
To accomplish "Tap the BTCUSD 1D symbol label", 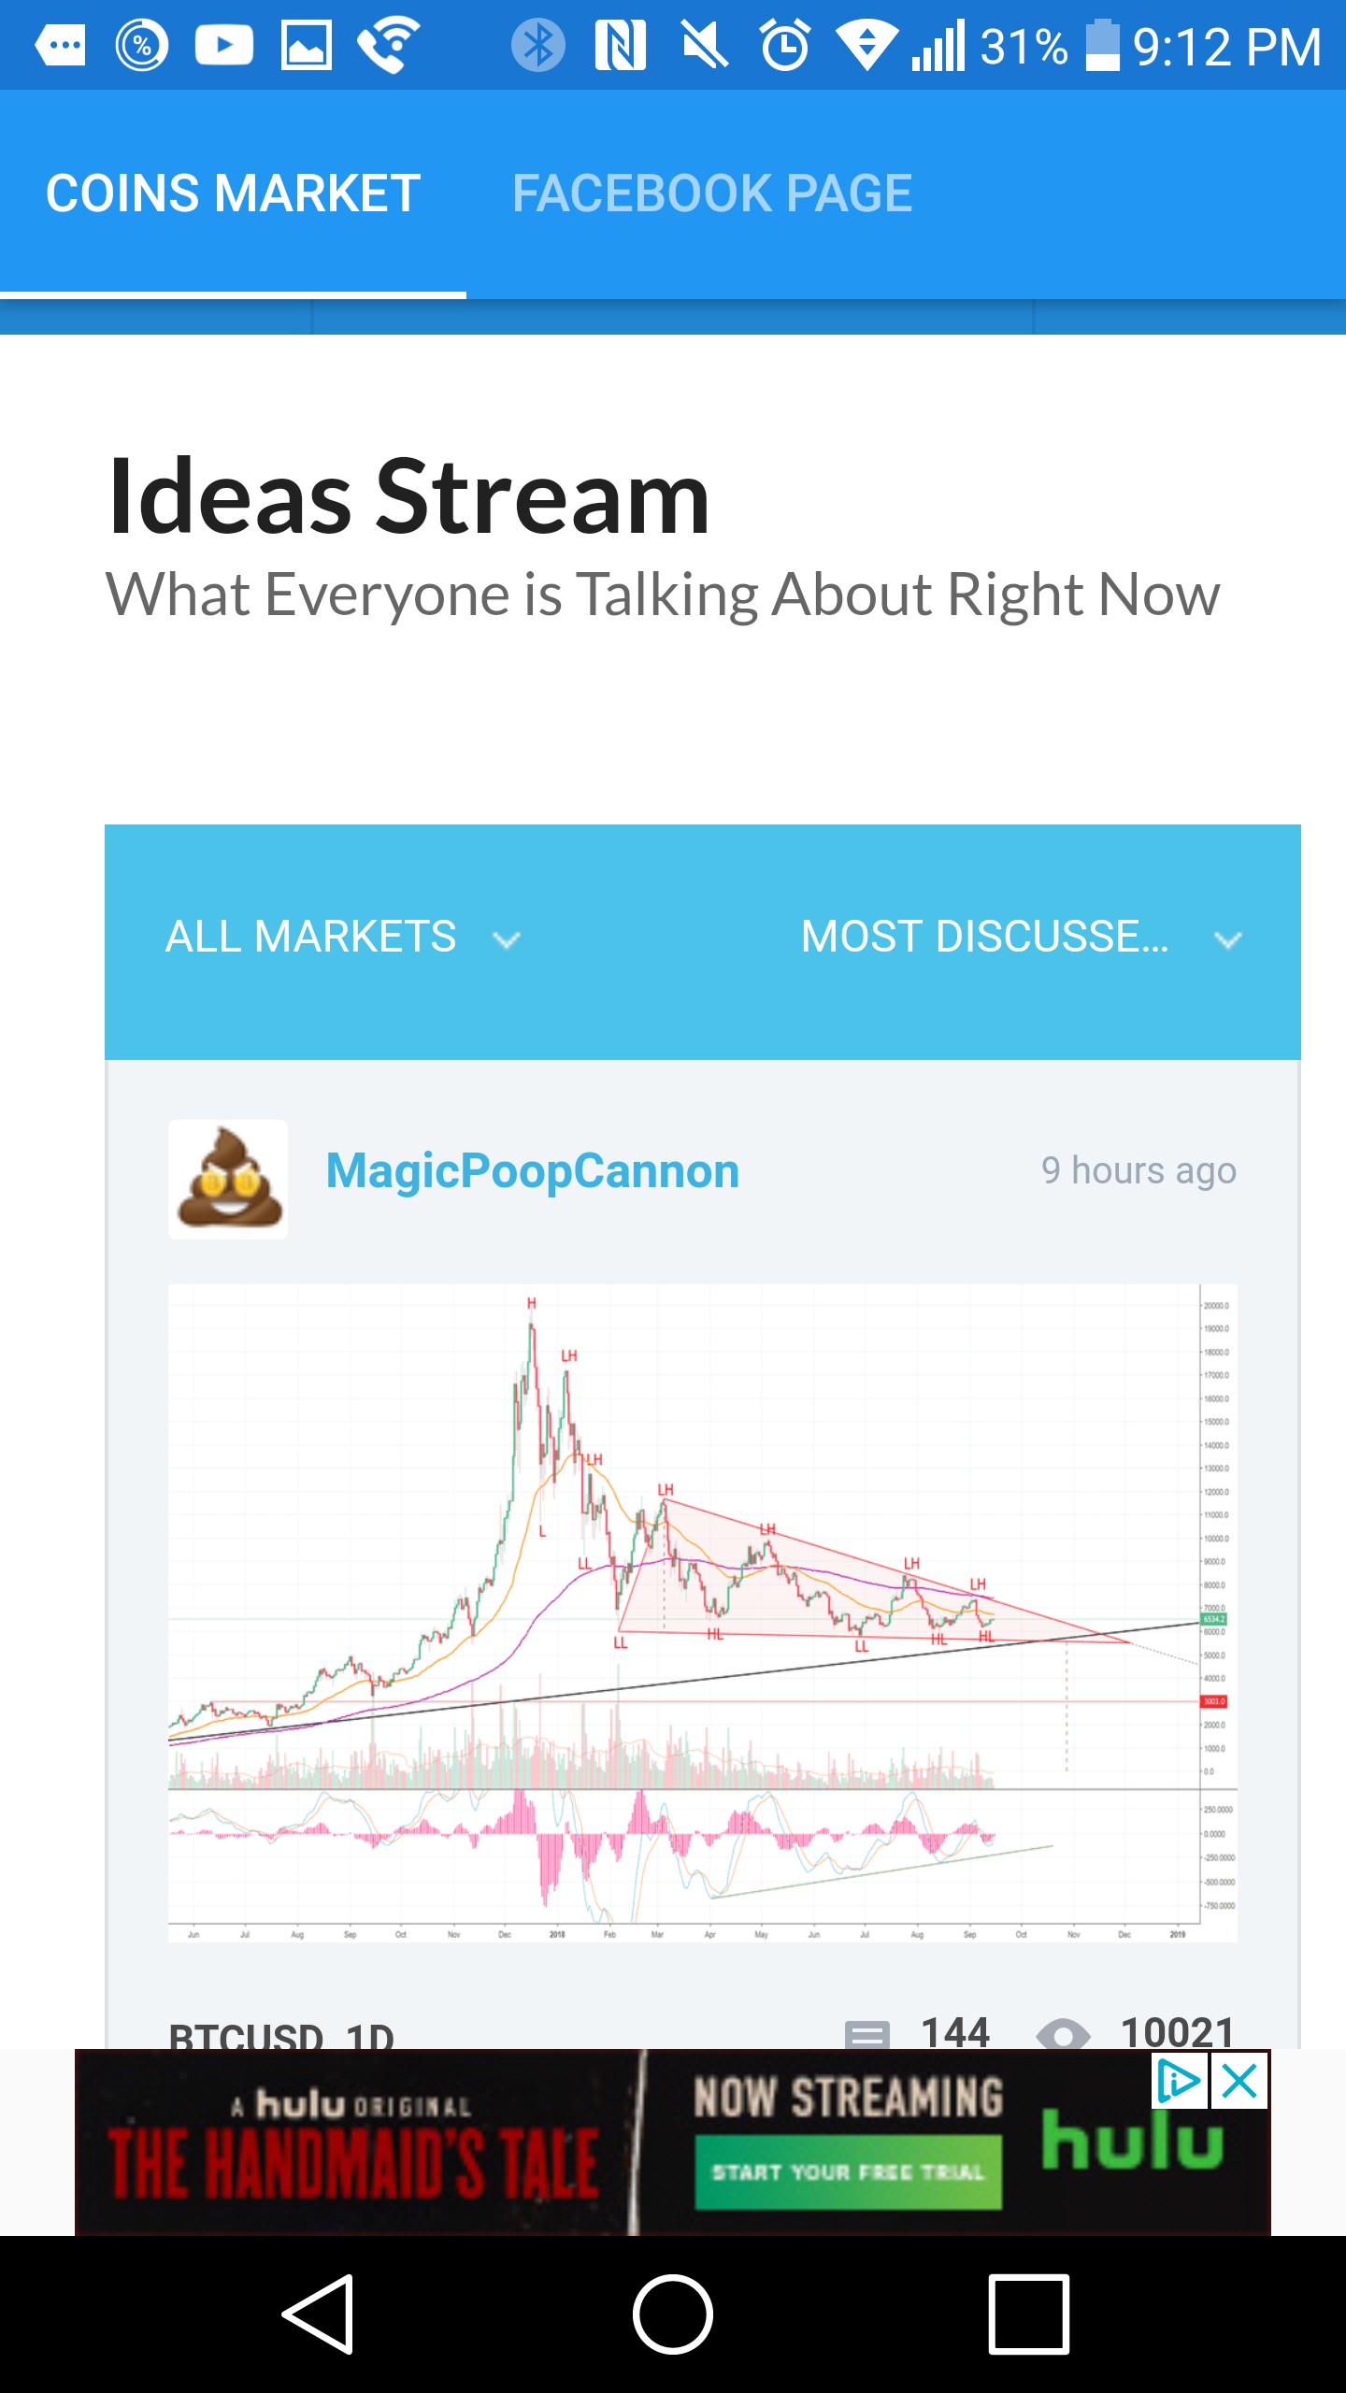I will [281, 2035].
